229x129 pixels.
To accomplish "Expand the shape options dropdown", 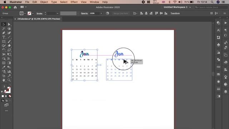I will 135,13.
